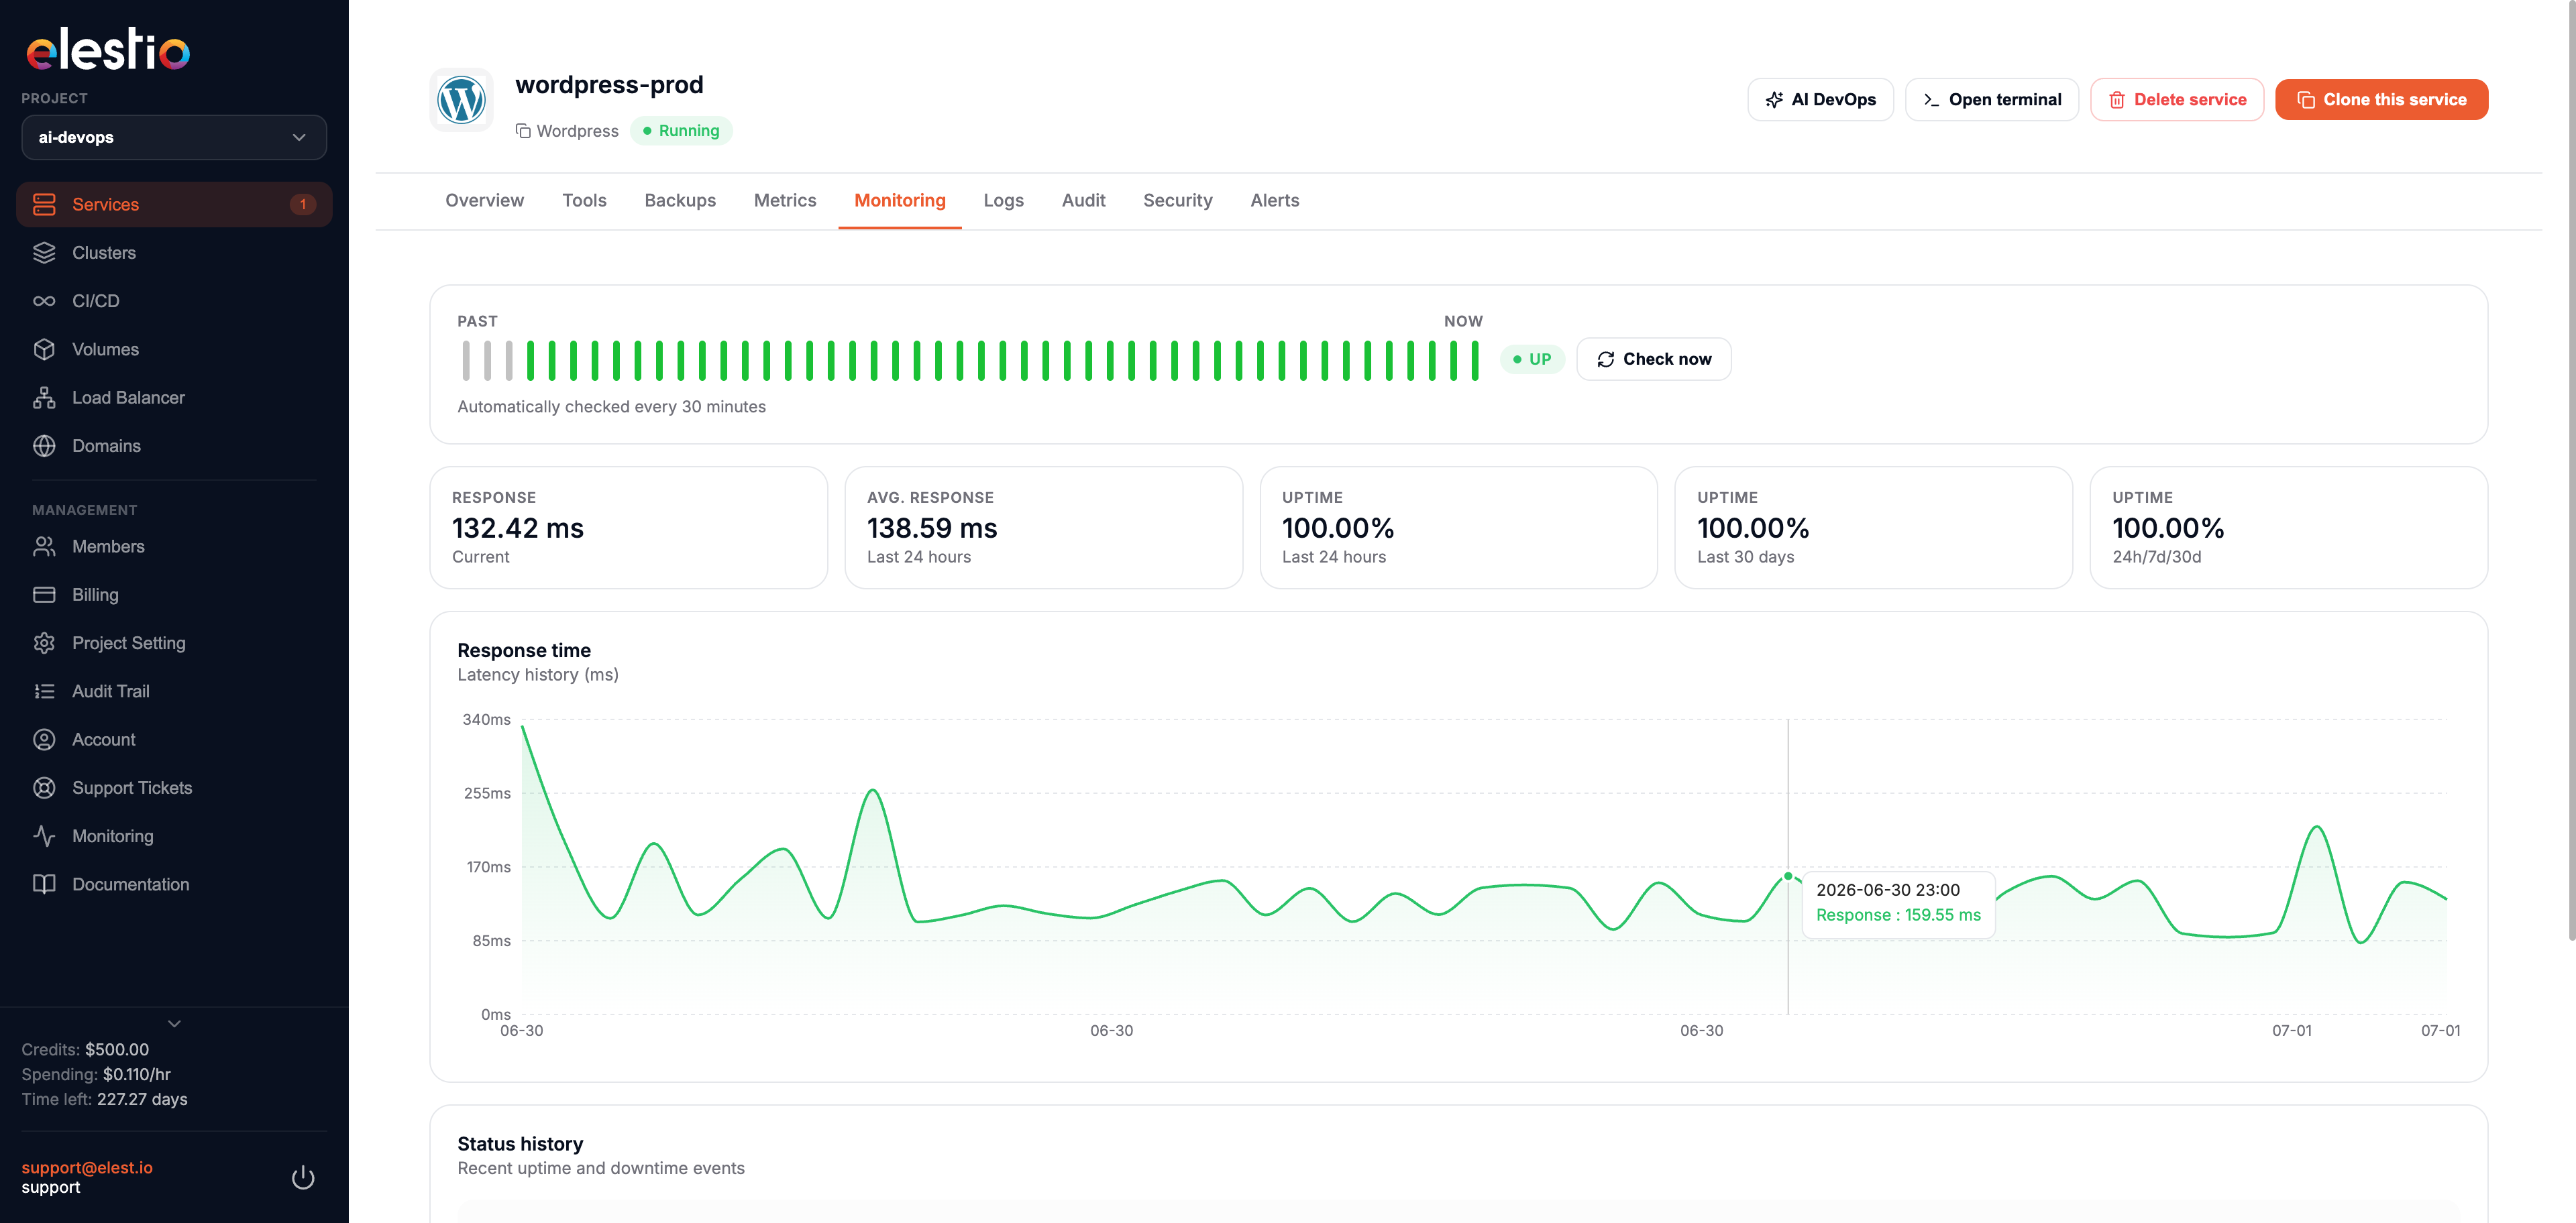Viewport: 2576px width, 1223px height.
Task: Click Delete service button
Action: point(2176,100)
